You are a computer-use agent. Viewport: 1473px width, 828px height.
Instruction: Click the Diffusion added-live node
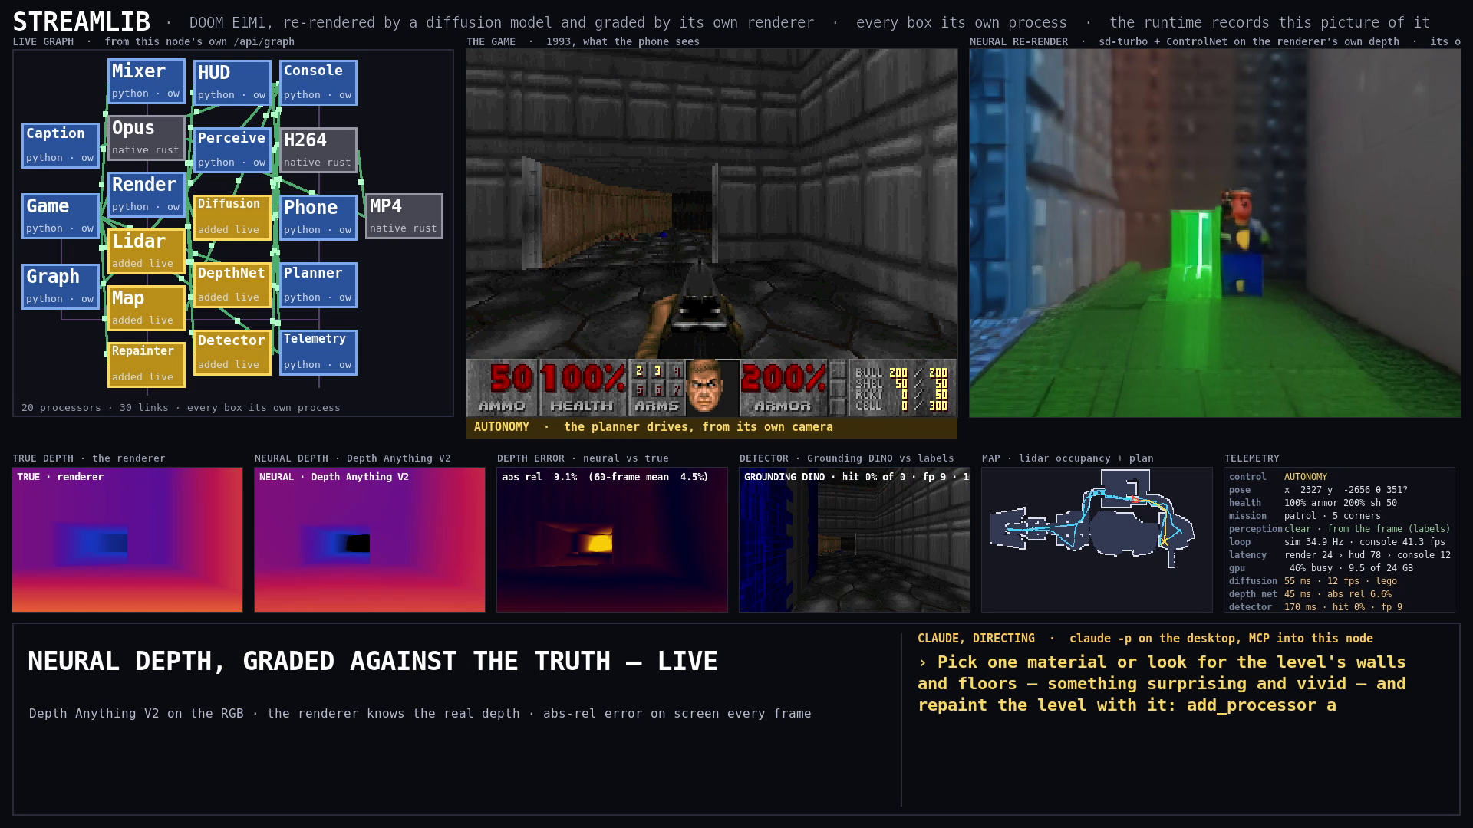tap(232, 218)
